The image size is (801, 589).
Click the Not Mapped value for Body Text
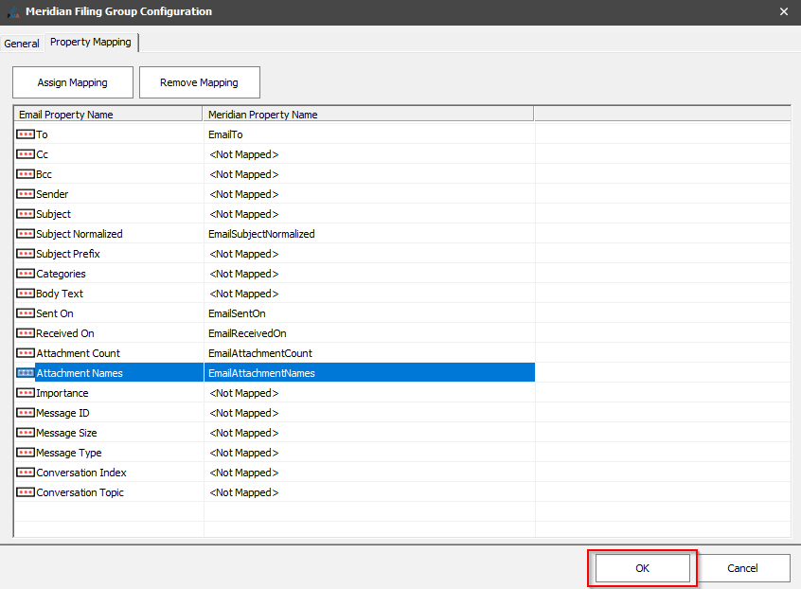coord(244,294)
